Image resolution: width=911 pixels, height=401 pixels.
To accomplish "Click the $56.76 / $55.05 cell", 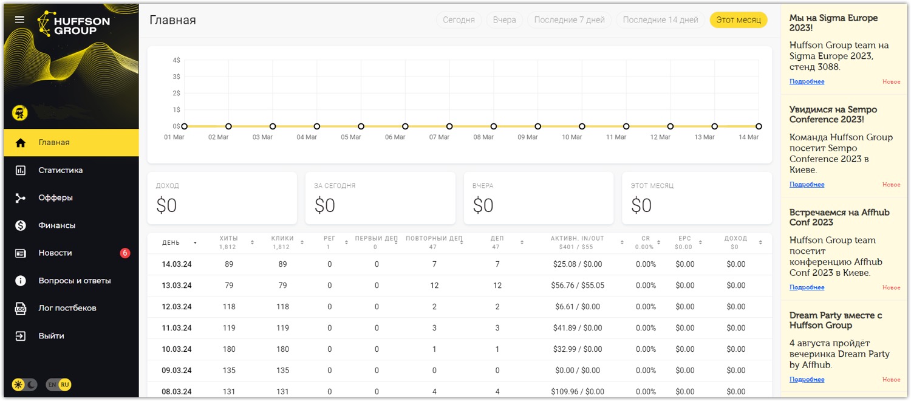I will [579, 286].
